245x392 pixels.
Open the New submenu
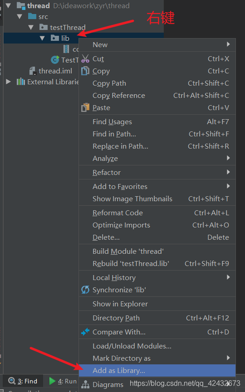157,44
